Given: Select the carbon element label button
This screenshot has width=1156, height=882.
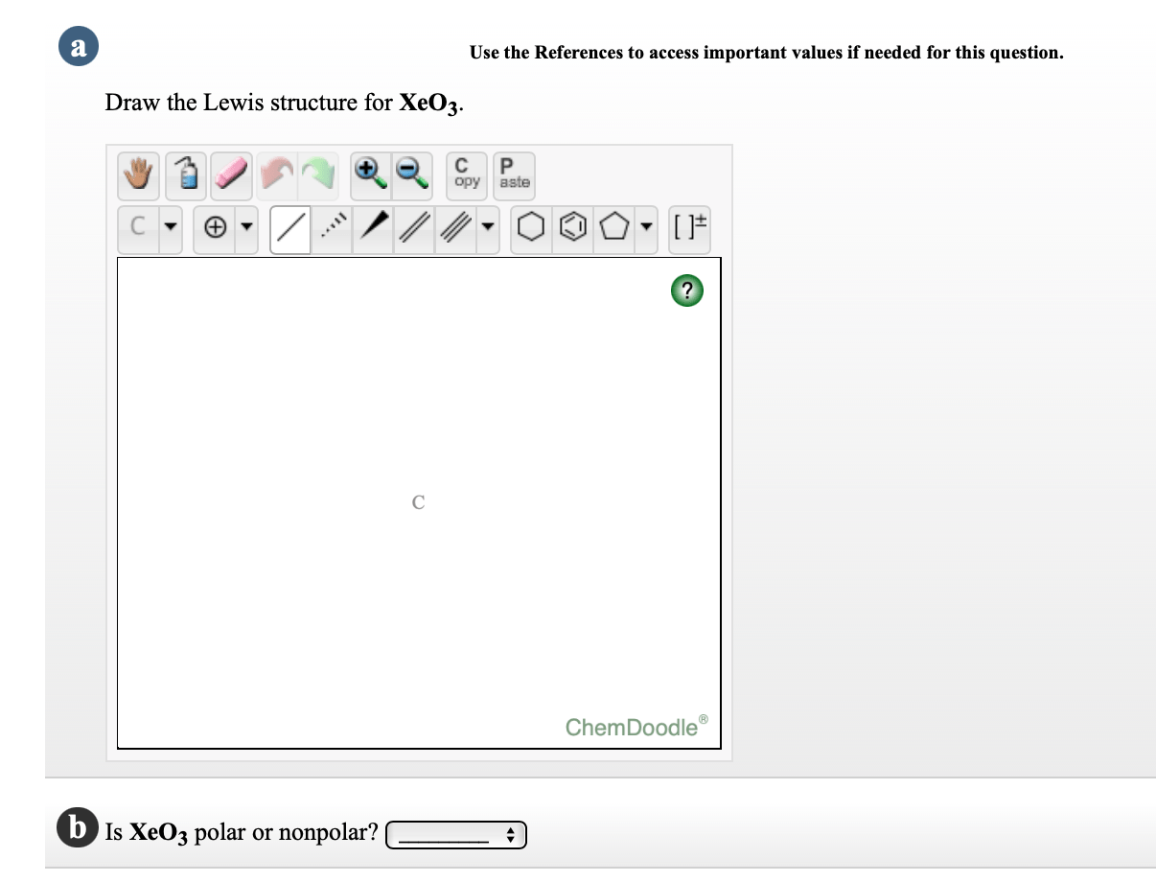Looking at the screenshot, I should (138, 230).
